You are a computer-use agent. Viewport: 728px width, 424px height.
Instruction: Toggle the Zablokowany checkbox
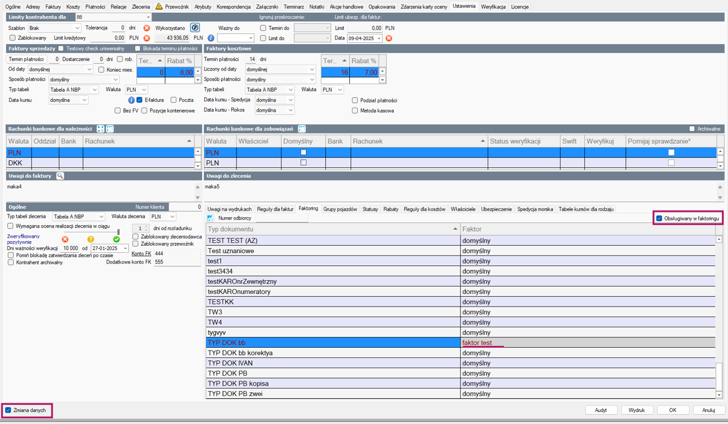13,38
